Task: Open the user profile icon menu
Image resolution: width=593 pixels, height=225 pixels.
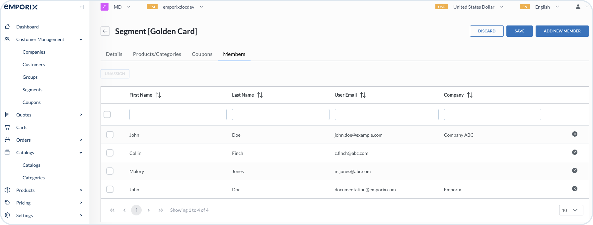Action: click(578, 7)
